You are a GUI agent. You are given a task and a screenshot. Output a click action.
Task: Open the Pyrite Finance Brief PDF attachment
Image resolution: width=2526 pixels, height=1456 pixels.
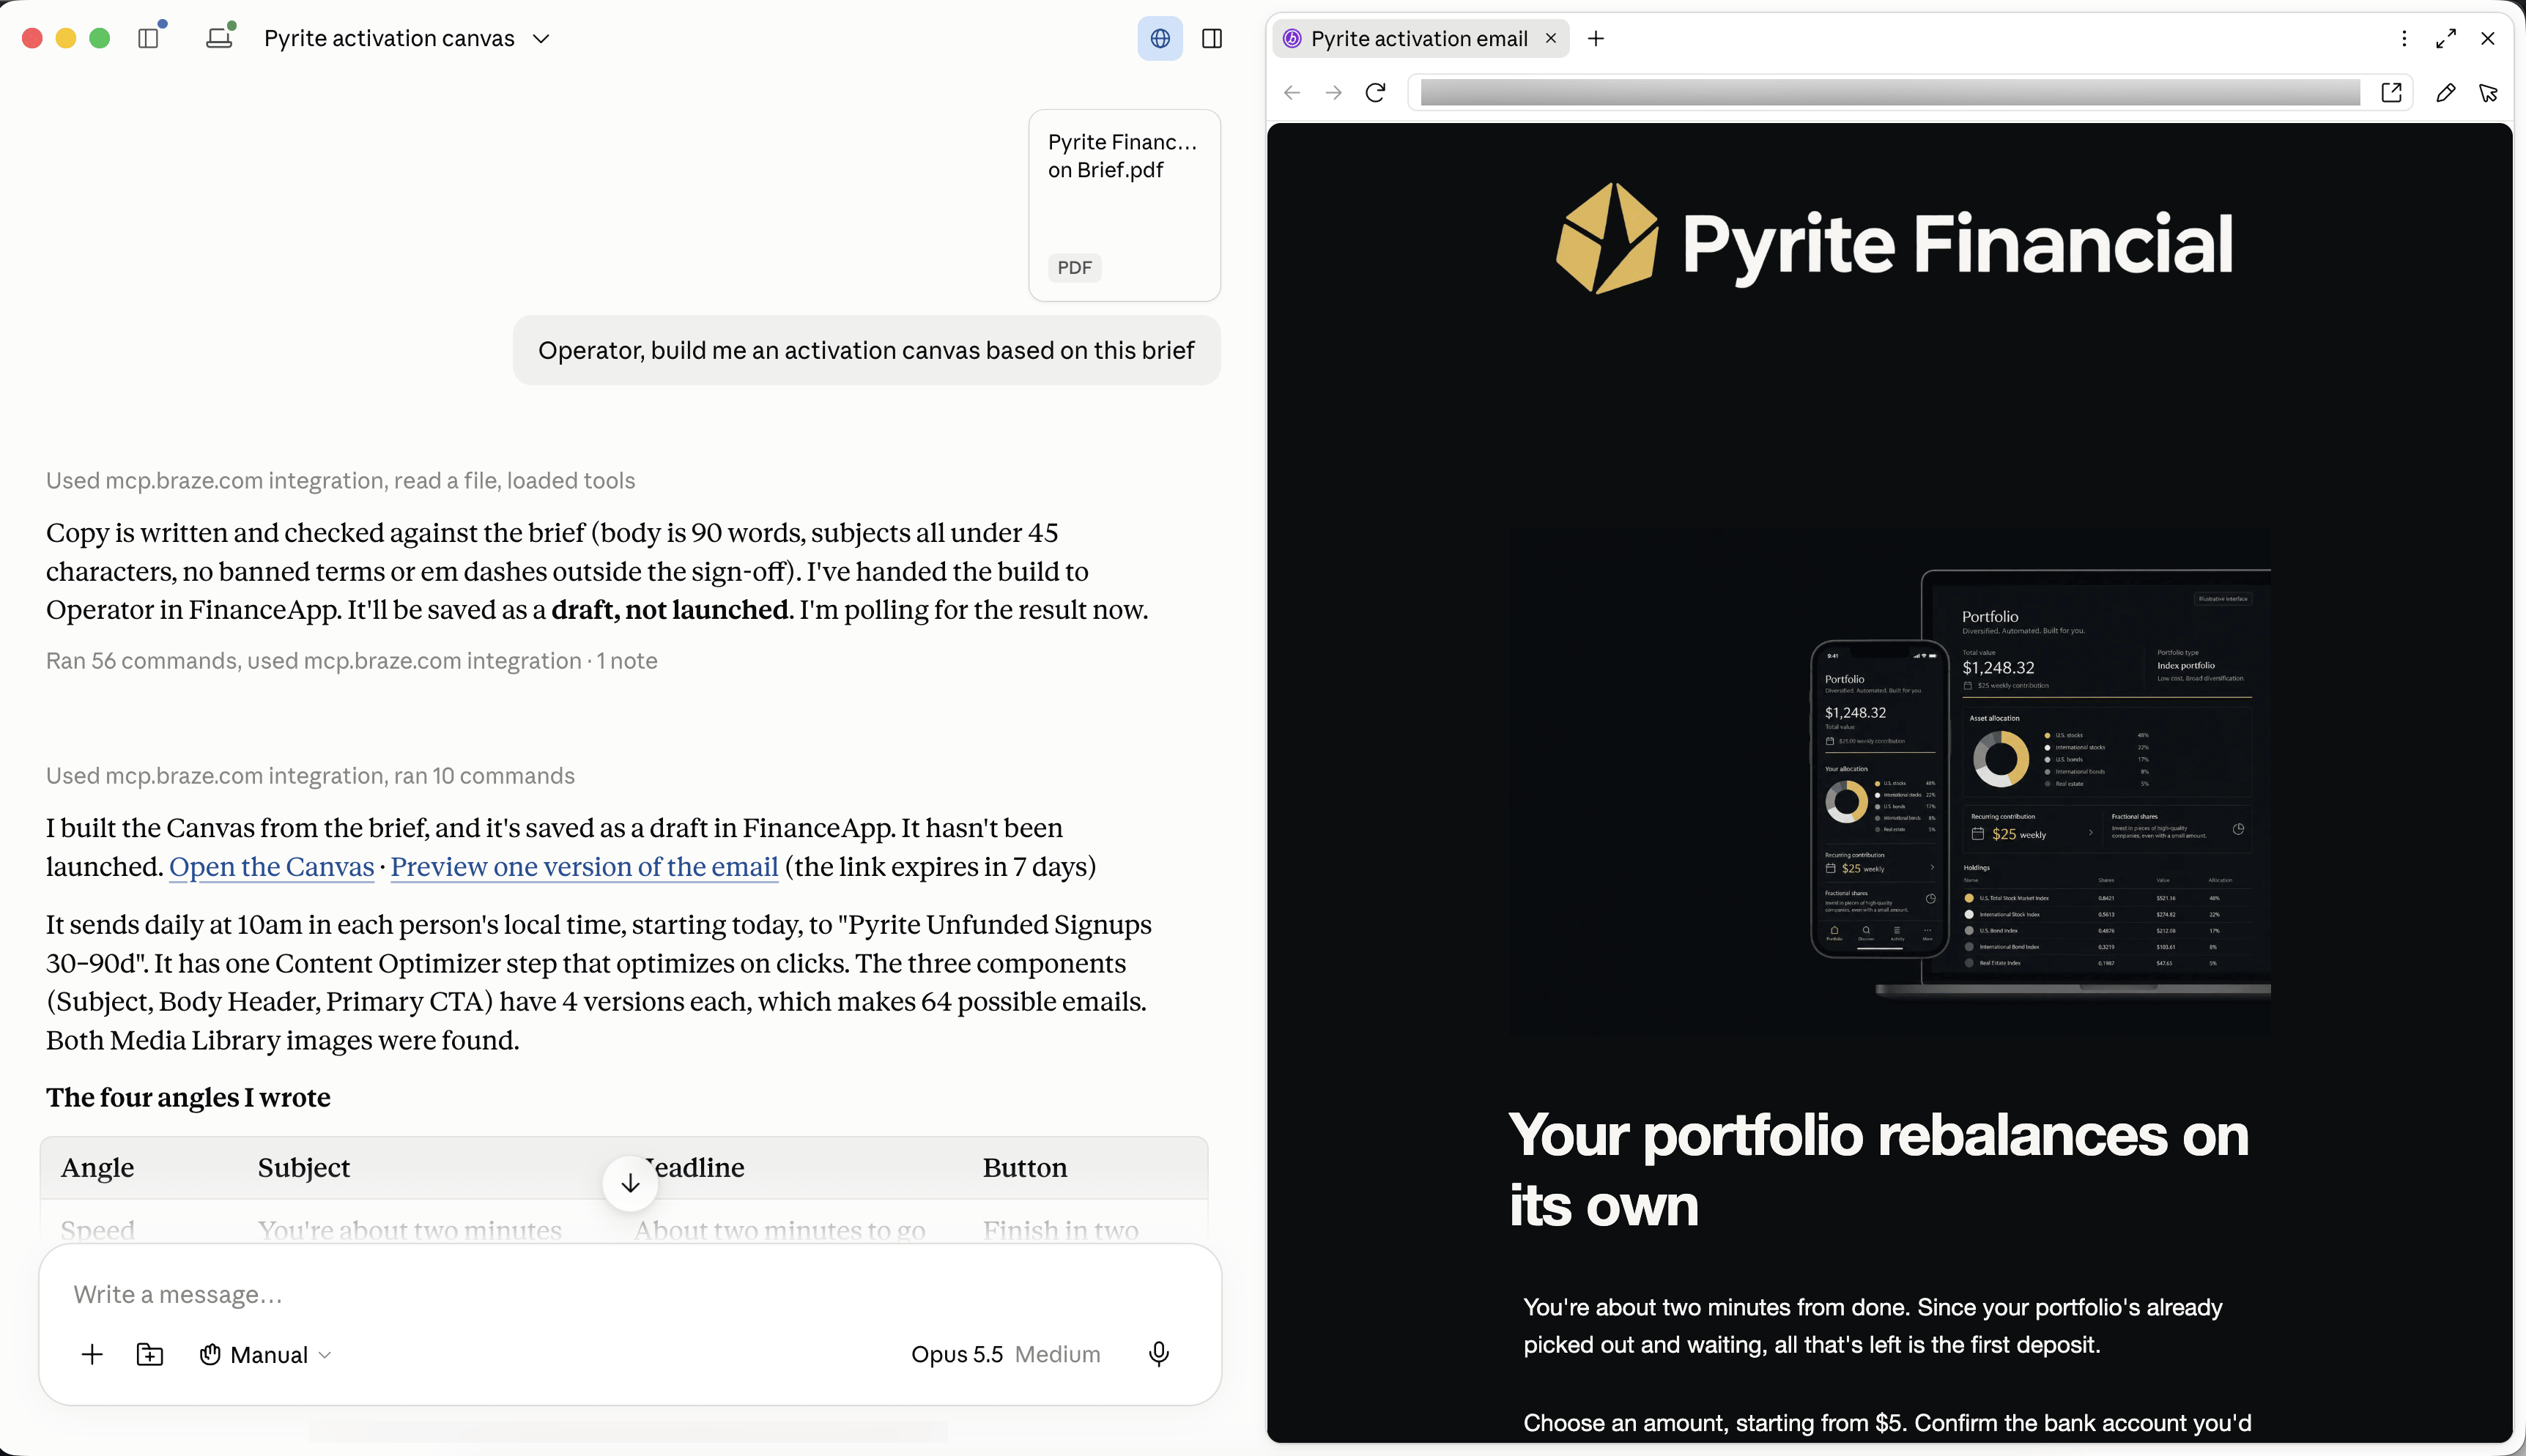point(1124,205)
